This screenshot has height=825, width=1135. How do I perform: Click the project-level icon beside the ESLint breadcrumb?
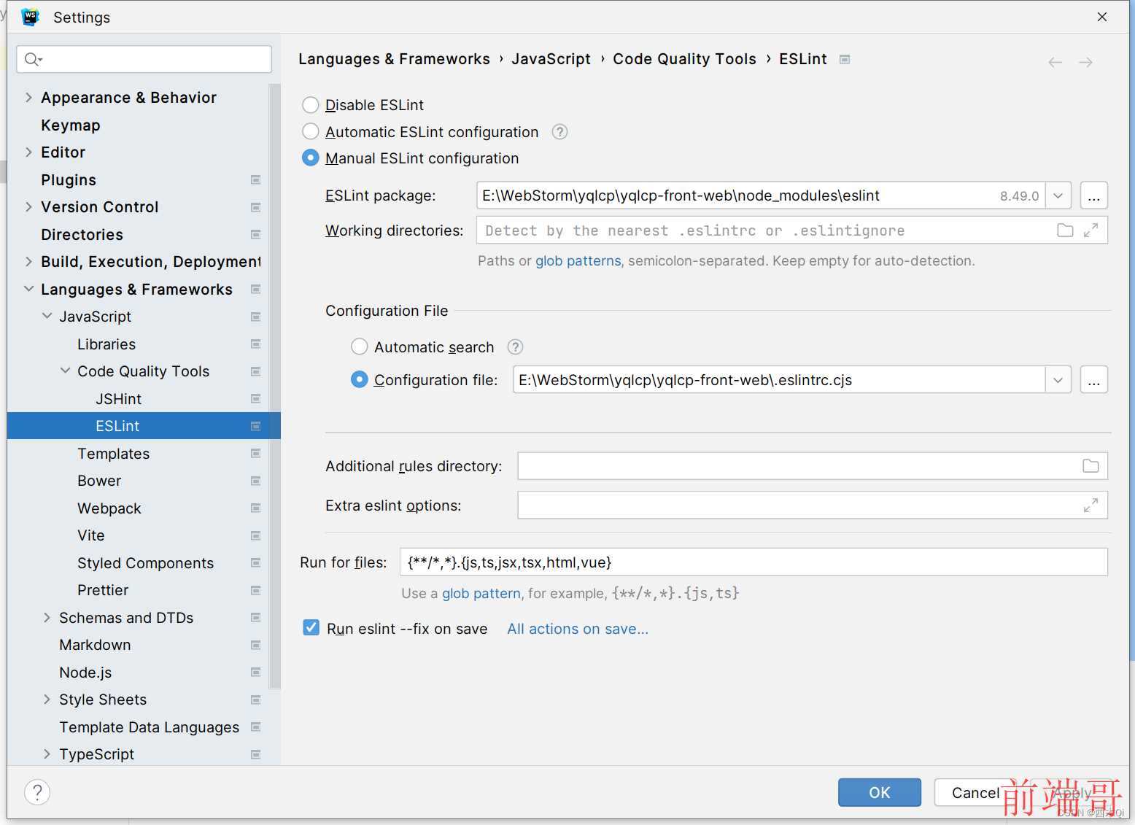point(845,59)
